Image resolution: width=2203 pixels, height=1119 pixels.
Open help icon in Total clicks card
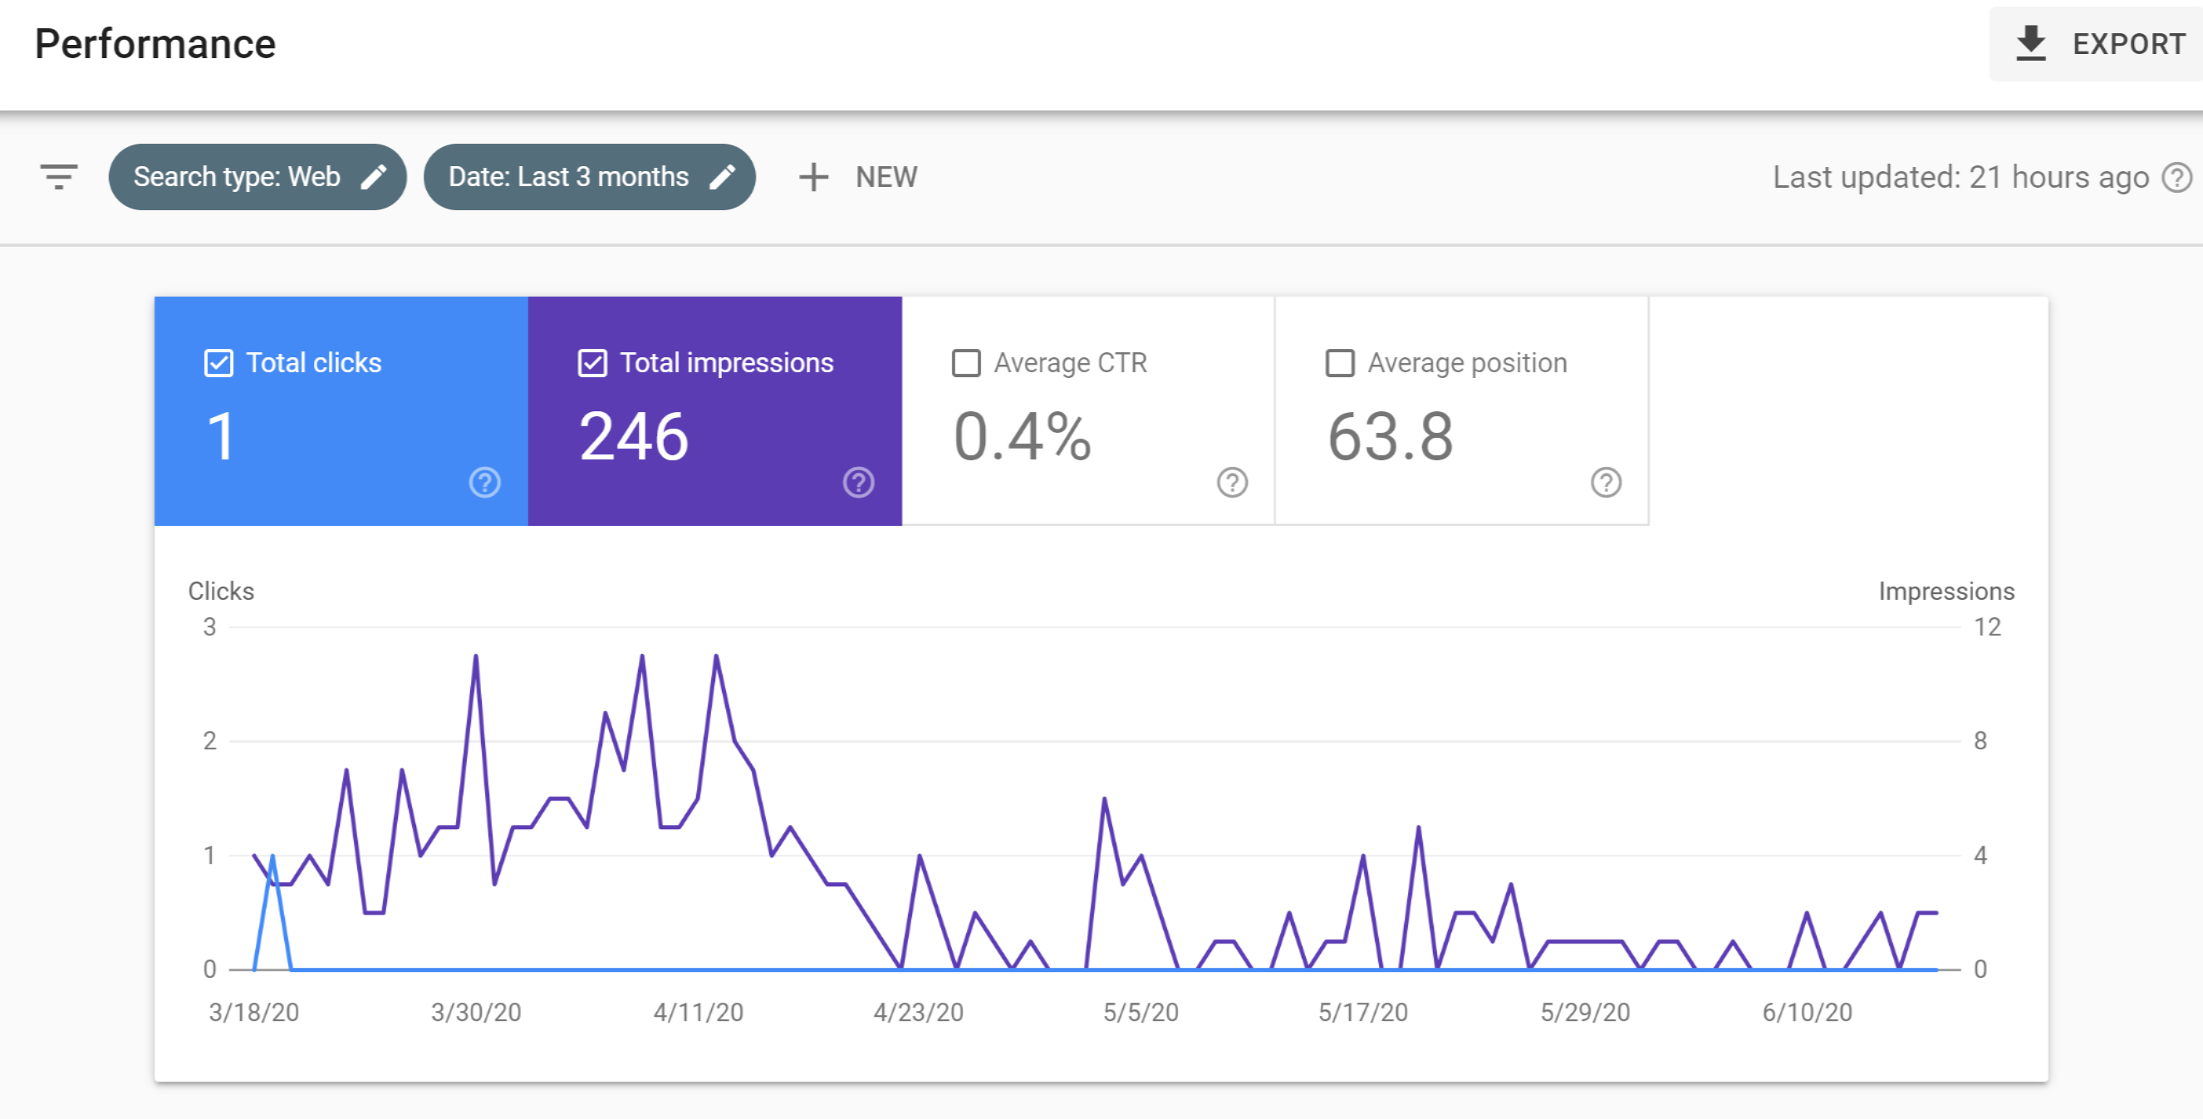click(x=485, y=483)
